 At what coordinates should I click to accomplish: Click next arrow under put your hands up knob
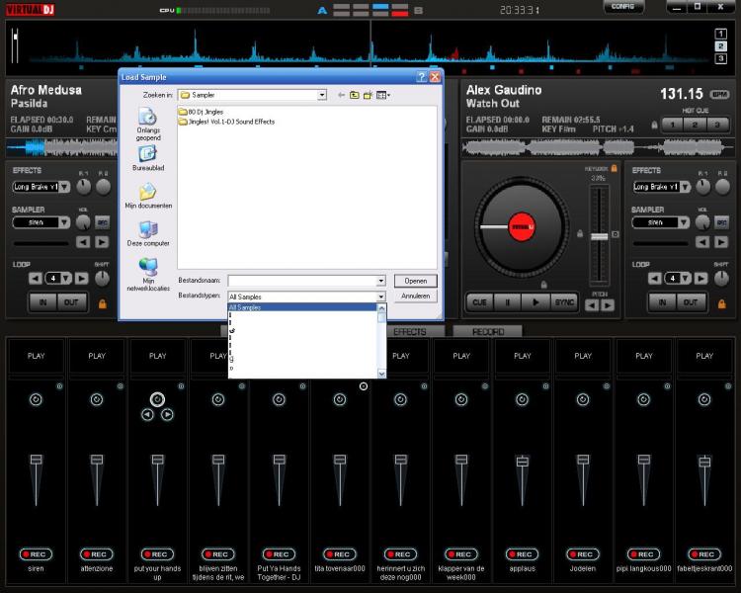(x=167, y=415)
